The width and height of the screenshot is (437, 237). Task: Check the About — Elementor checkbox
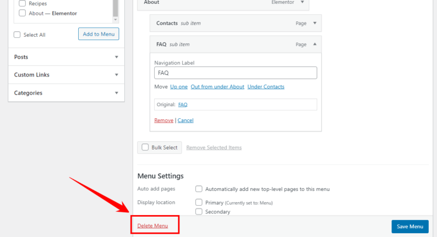[23, 13]
